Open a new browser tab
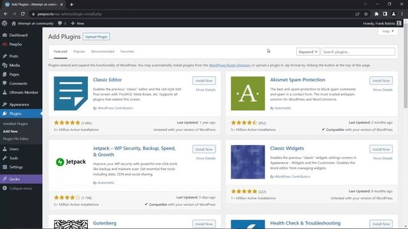 (x=71, y=4)
